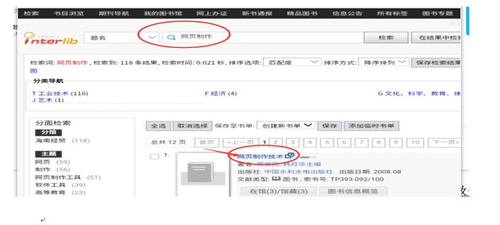Click the blue 图 link under 检索词
The image size is (500, 225).
coord(33,71)
